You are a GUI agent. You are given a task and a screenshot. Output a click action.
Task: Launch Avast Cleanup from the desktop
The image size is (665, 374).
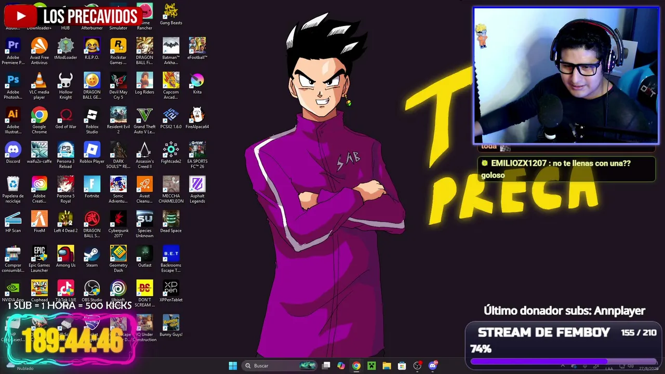(x=144, y=190)
